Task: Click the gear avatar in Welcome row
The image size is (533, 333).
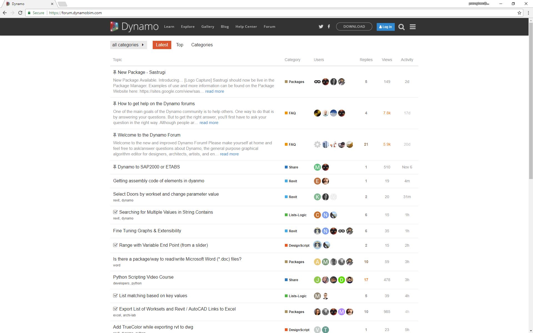Action: click(x=317, y=144)
